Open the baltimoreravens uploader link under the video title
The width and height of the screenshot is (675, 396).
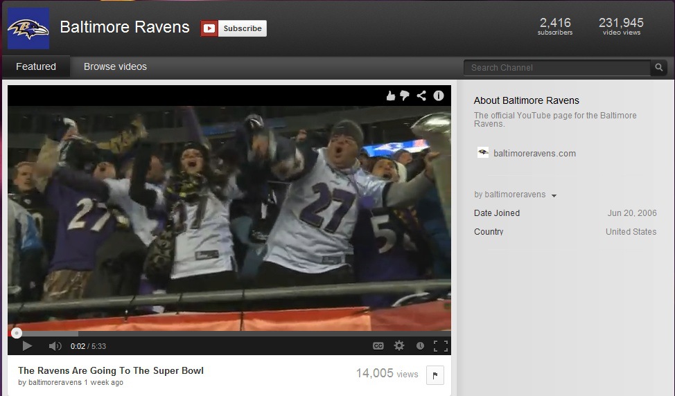tap(55, 382)
